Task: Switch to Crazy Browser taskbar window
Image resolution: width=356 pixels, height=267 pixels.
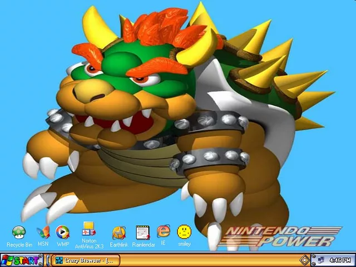Action: [x=86, y=260]
